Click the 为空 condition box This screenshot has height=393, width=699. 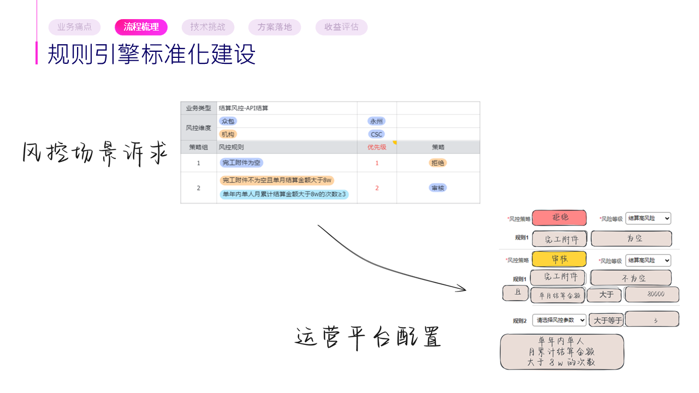pos(631,239)
